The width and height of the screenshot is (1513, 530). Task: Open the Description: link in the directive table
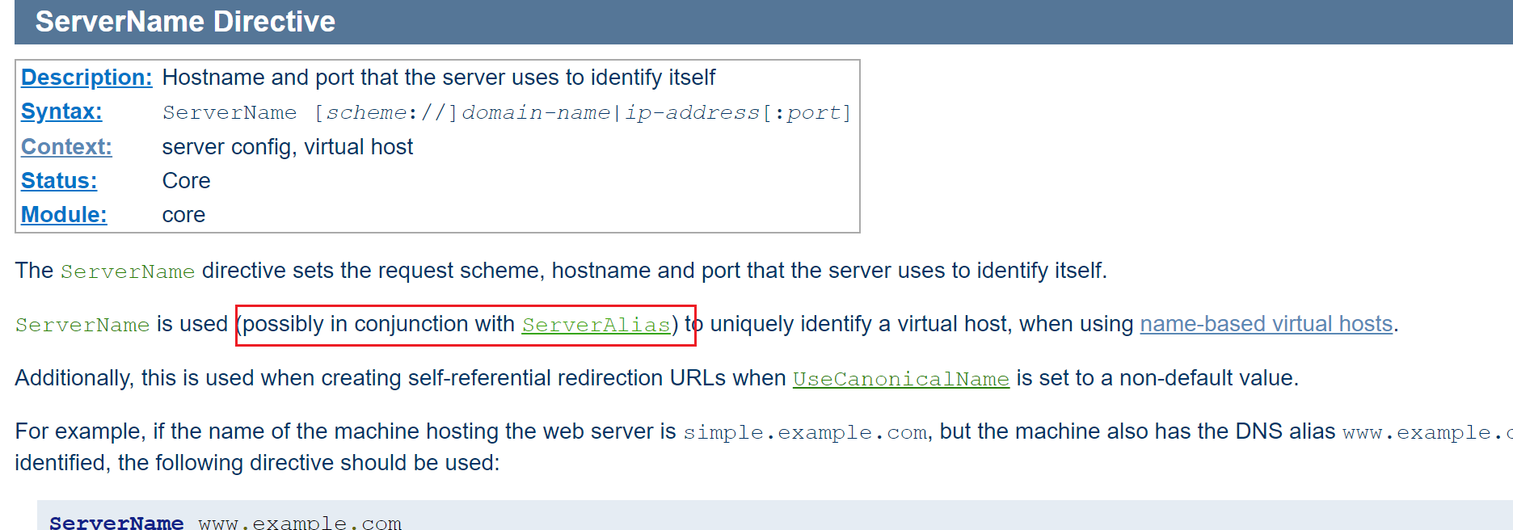tap(86, 78)
